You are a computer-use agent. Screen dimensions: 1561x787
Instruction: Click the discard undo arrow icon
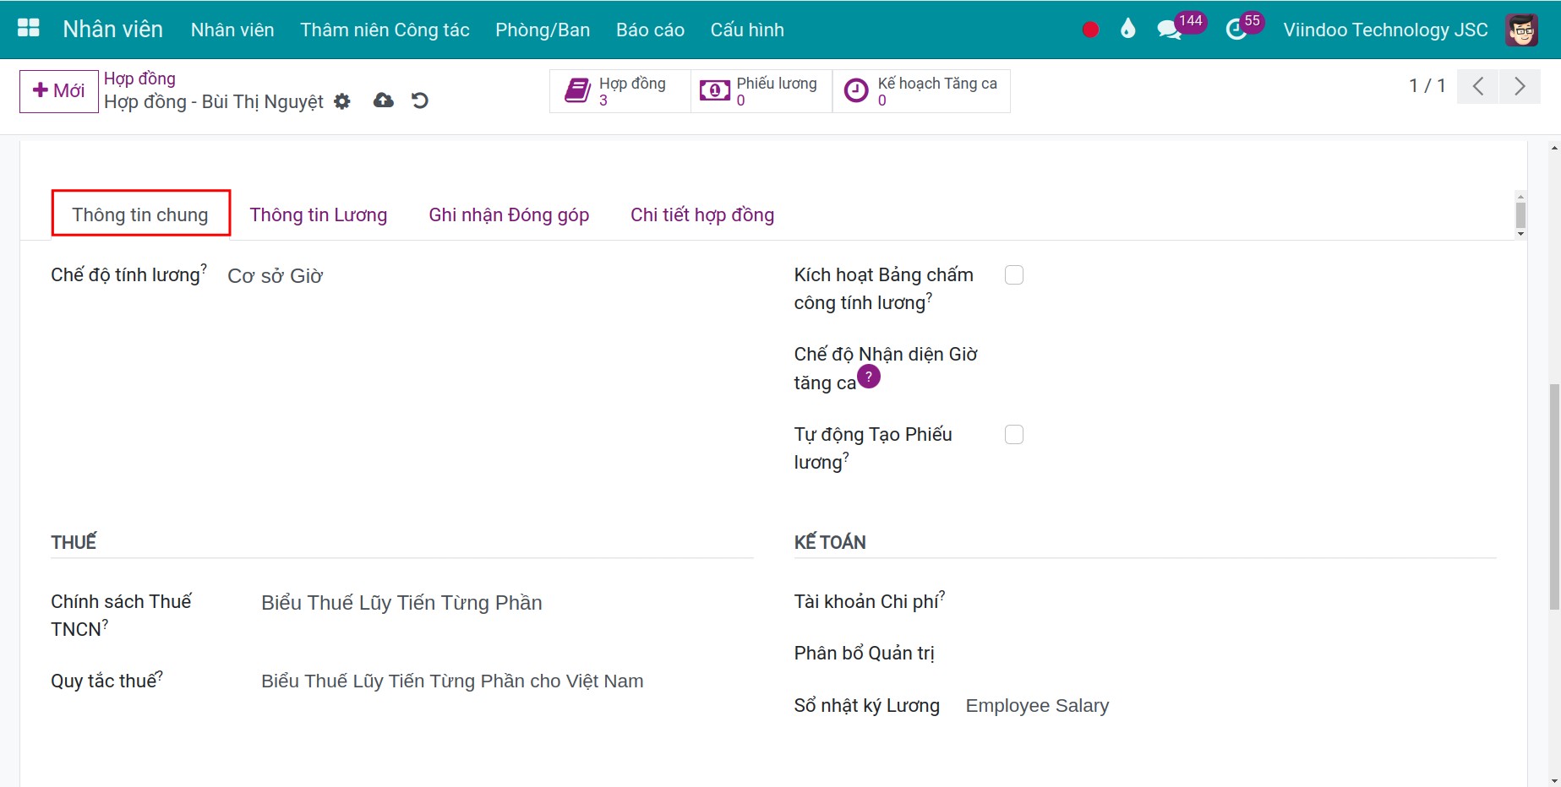(420, 100)
